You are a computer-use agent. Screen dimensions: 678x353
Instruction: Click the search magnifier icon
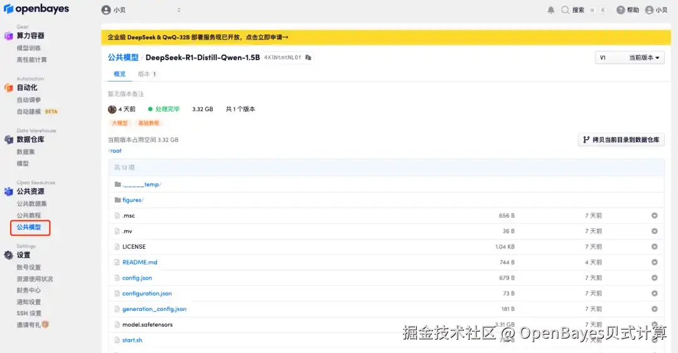point(565,10)
